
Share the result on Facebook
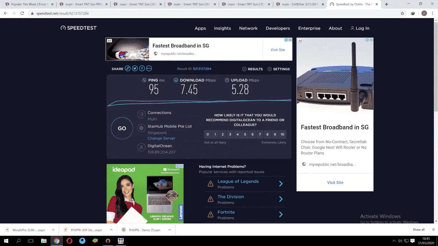pyautogui.click(x=142, y=69)
